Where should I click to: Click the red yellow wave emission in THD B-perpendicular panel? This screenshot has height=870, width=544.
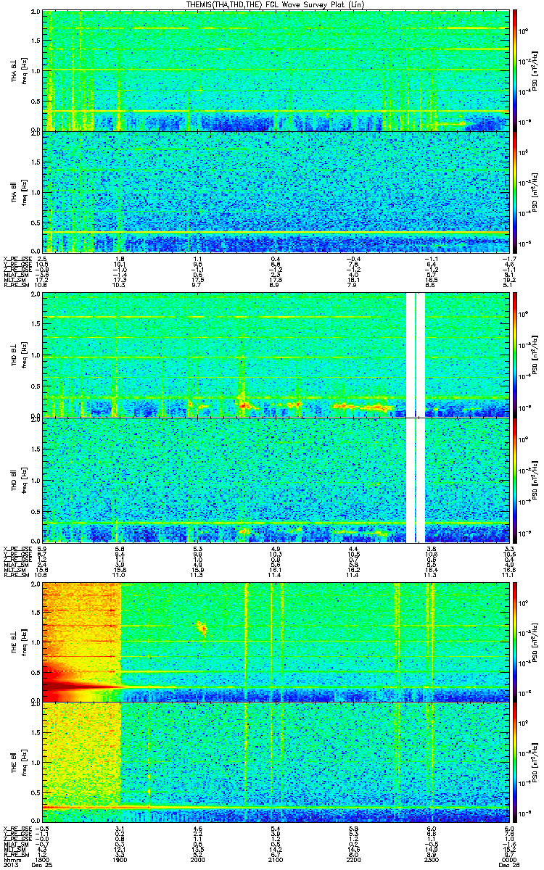pos(244,403)
